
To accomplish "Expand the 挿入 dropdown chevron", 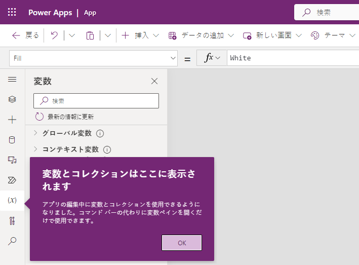I will (x=156, y=35).
